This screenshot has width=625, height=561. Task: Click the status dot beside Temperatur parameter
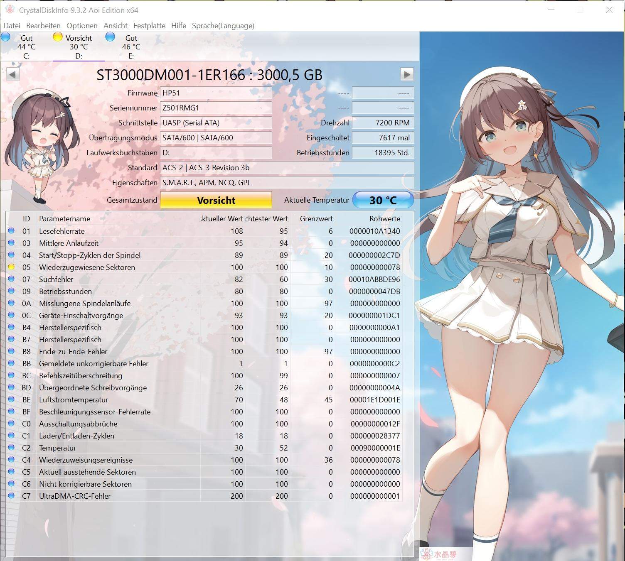pos(12,448)
